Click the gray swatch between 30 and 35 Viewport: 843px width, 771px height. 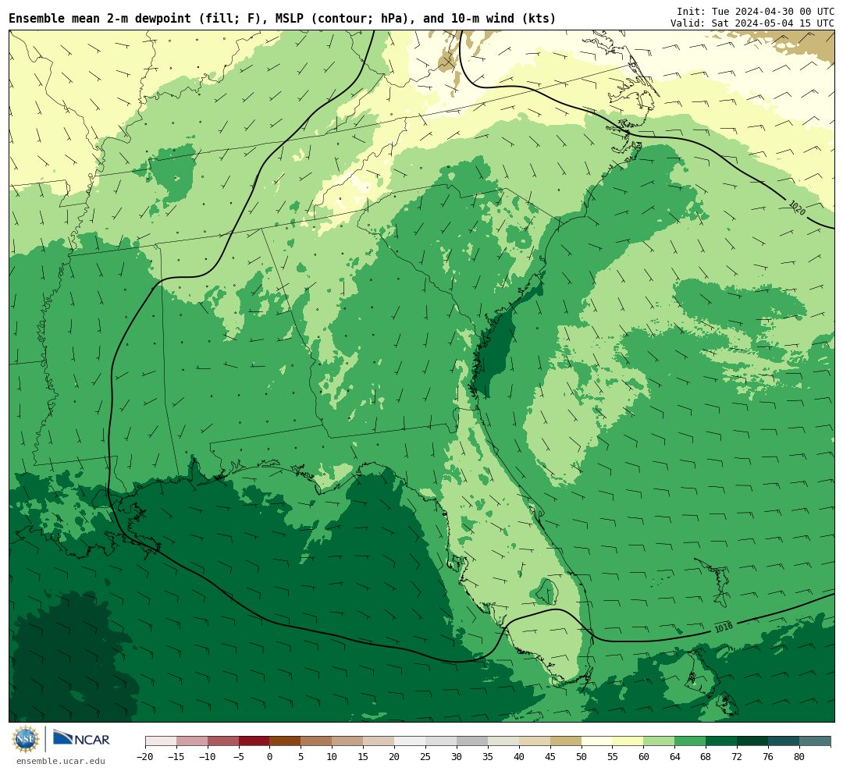coord(472,741)
